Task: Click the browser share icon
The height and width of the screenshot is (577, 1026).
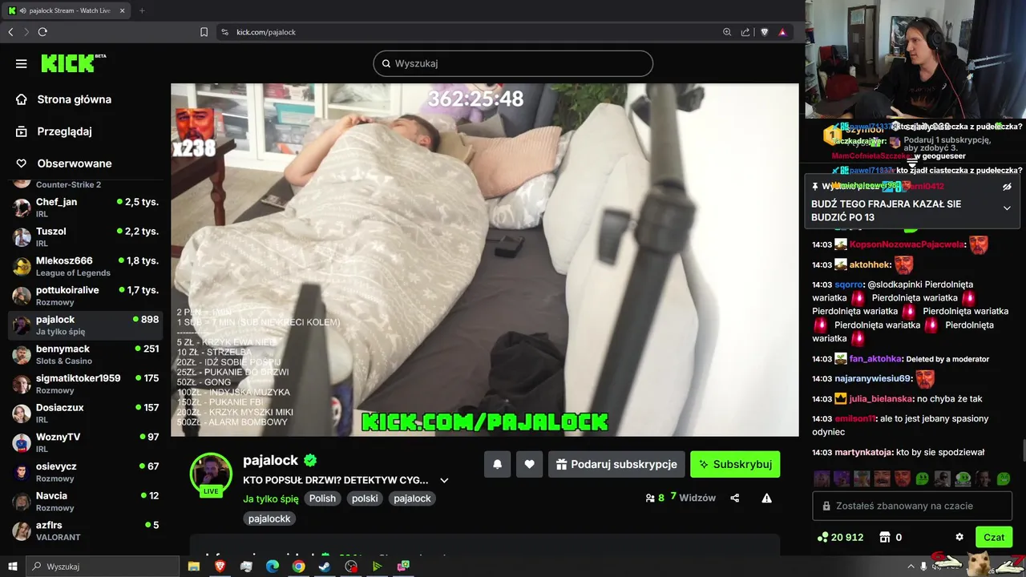Action: click(x=745, y=32)
